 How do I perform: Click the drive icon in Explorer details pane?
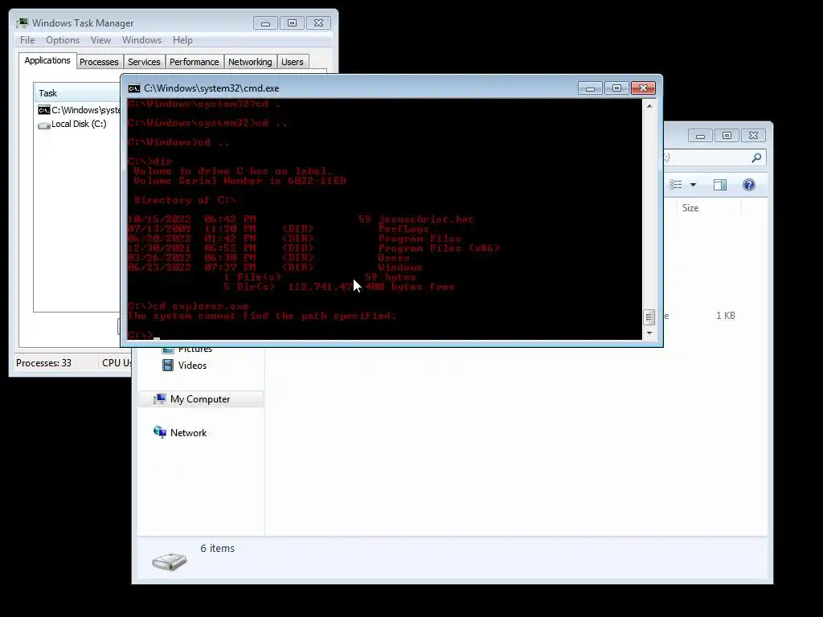(x=170, y=561)
